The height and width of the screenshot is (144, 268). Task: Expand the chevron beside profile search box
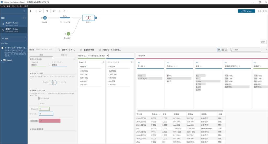coord(266,49)
